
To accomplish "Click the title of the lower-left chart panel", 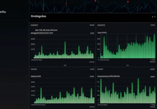I will (x=34, y=69).
